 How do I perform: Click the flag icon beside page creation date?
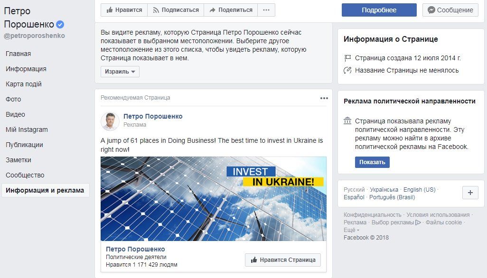pyautogui.click(x=347, y=57)
